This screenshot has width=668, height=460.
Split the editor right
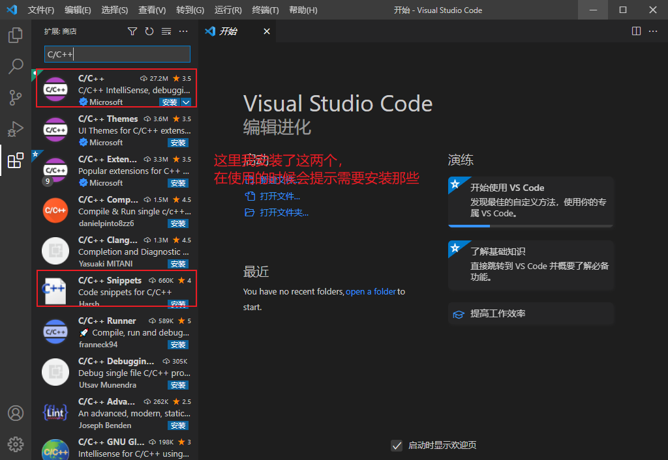636,31
